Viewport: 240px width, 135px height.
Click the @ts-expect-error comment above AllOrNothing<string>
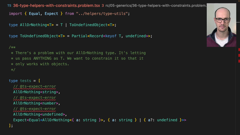point(34,86)
